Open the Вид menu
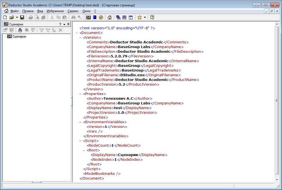The image size is (282, 190). point(40,11)
